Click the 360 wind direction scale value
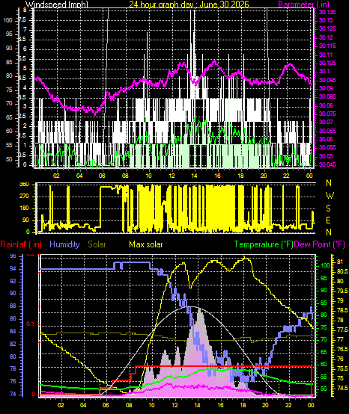This screenshot has height=414, width=349. point(25,185)
